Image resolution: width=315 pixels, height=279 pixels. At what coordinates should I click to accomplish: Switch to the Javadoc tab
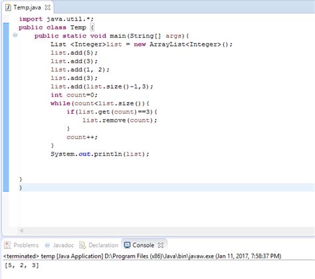click(x=59, y=245)
